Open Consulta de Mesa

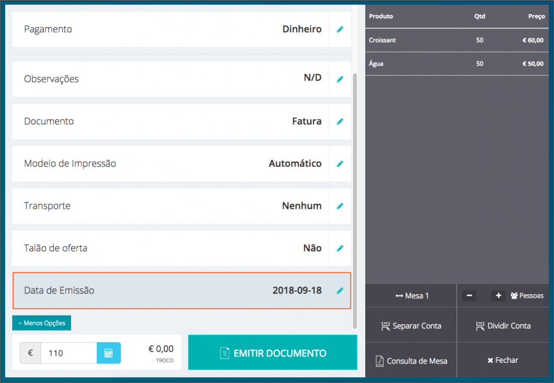tap(411, 360)
